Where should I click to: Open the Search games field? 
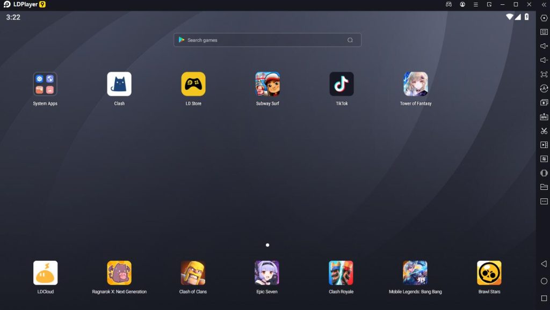point(267,40)
